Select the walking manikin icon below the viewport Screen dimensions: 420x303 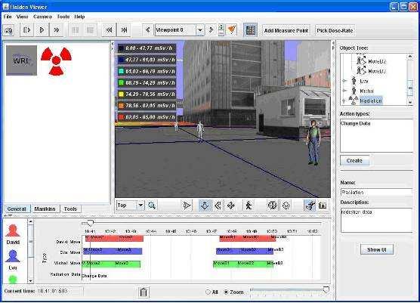[249, 206]
